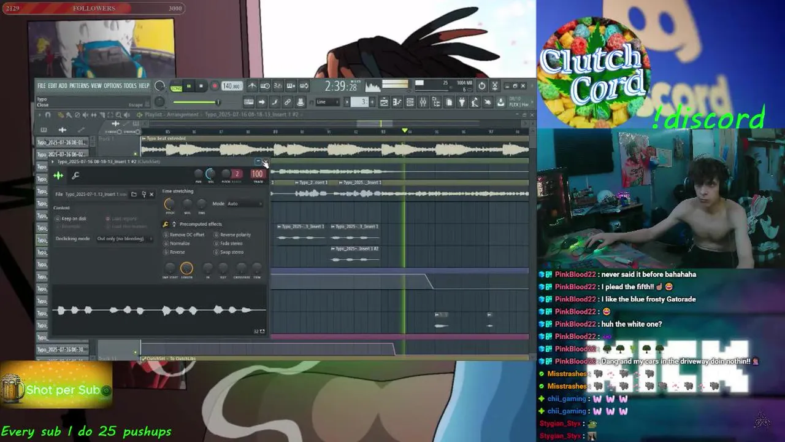Enable Remove DC offset
785x442 pixels.
tap(184, 235)
